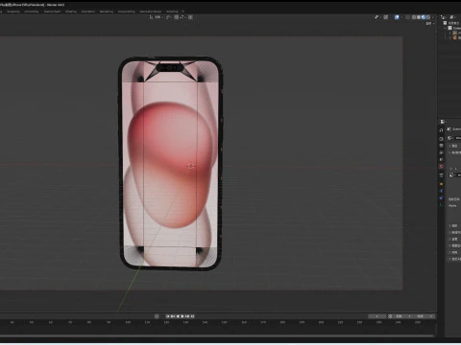Screen dimensions: 461x345
Task: Toggle proportional editing in viewport header
Action: click(x=190, y=17)
